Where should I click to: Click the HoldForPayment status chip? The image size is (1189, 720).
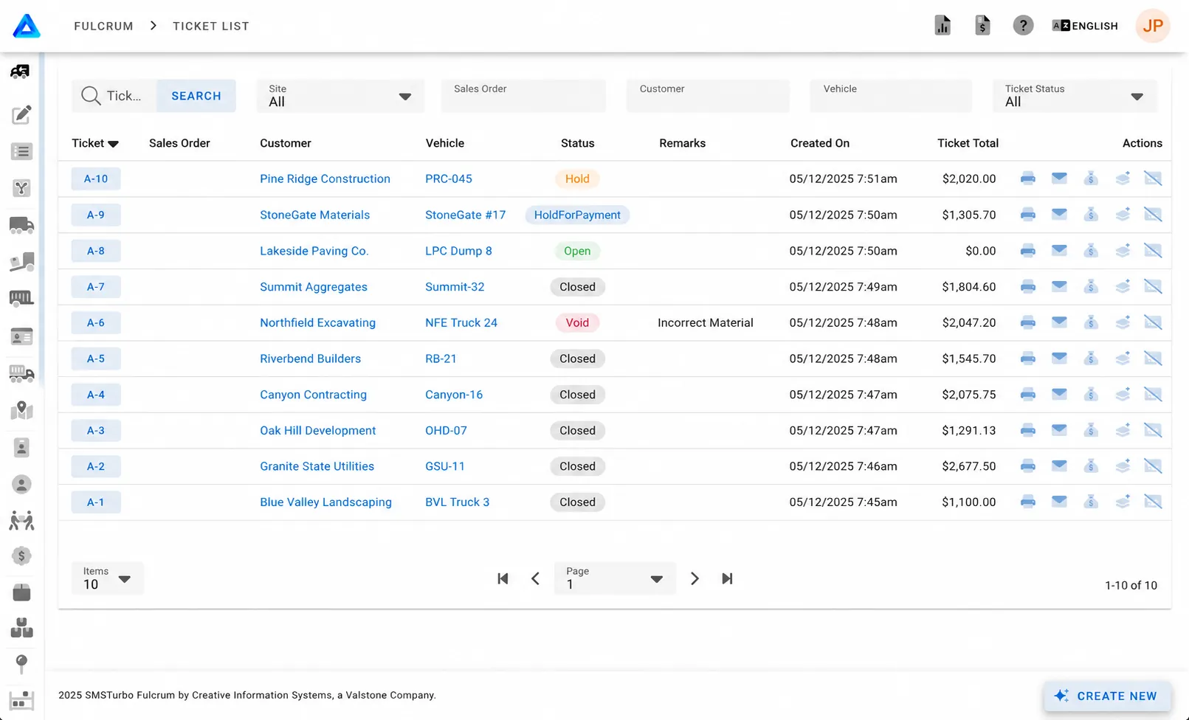click(x=577, y=215)
